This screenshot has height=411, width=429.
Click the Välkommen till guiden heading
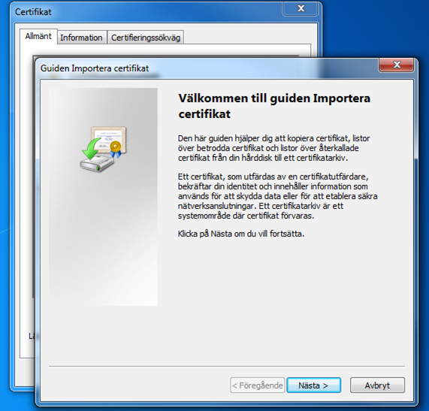pos(274,106)
